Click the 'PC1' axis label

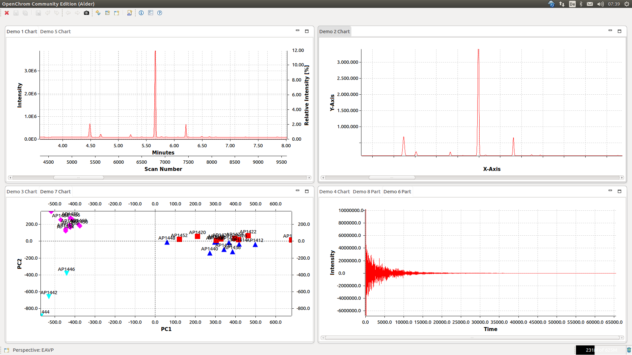click(x=166, y=329)
